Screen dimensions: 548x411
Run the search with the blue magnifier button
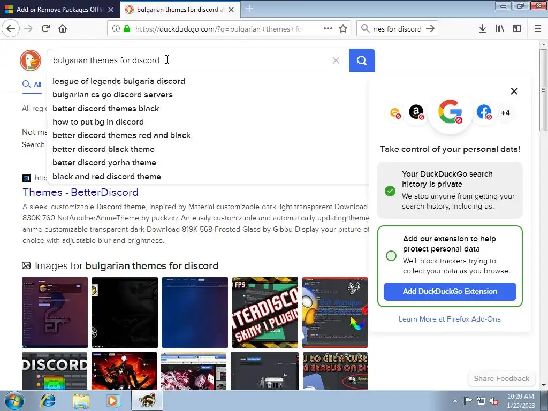[x=362, y=60]
